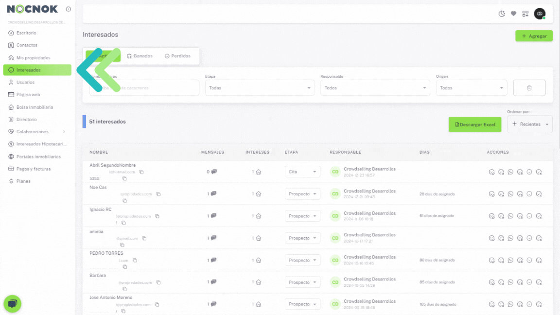Change Noe Cas stage dropdown Prospecto

tap(302, 194)
